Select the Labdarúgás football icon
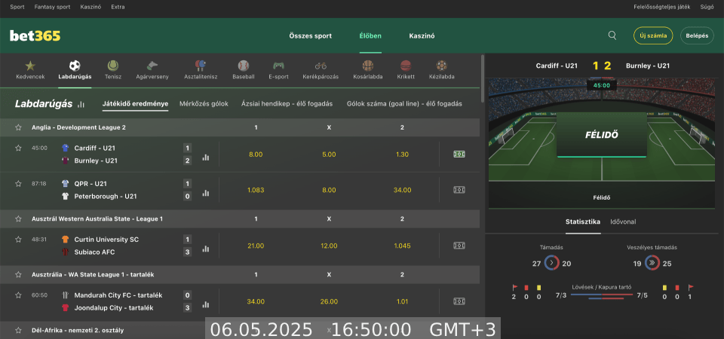The height and width of the screenshot is (339, 724). pyautogui.click(x=75, y=66)
